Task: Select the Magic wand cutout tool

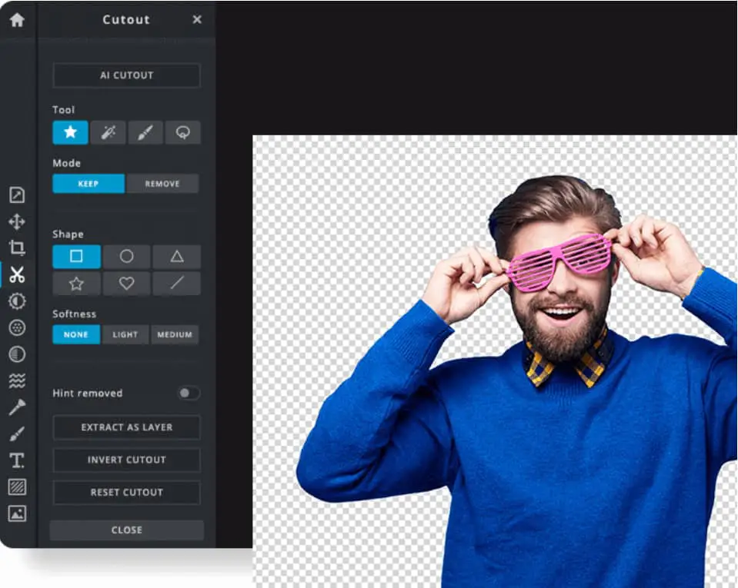Action: pos(109,132)
